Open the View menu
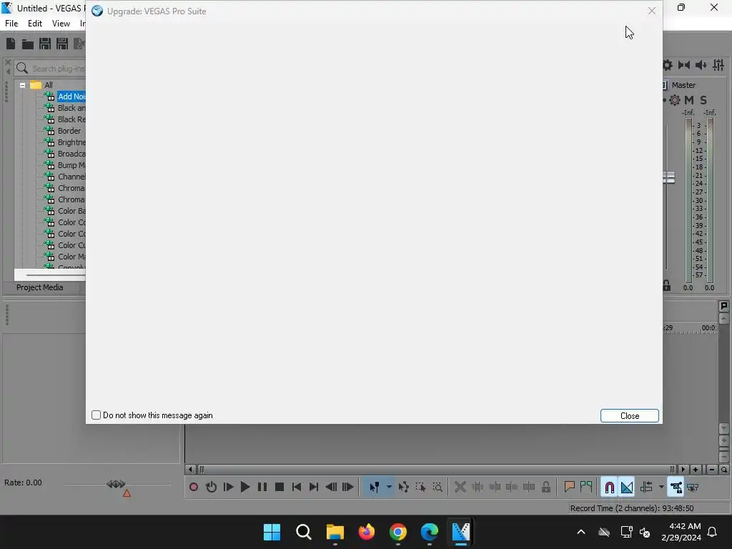 tap(61, 24)
